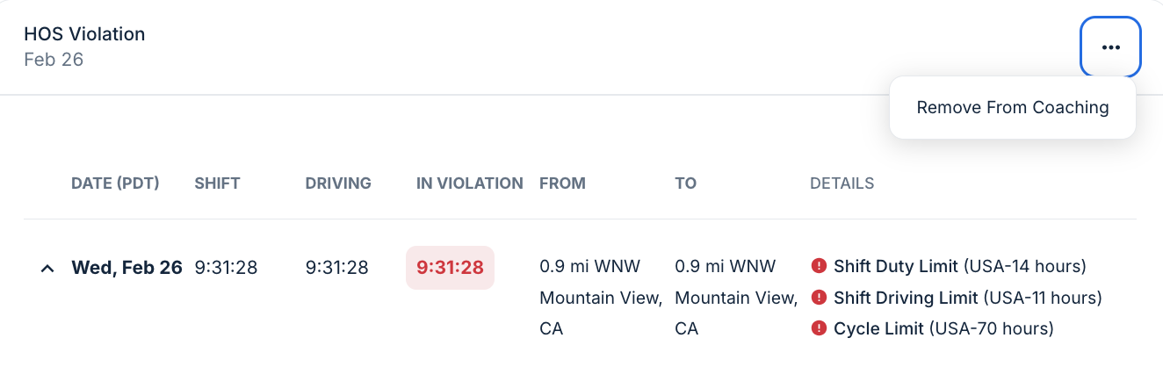
Task: Click the FROM column header
Action: coord(562,183)
